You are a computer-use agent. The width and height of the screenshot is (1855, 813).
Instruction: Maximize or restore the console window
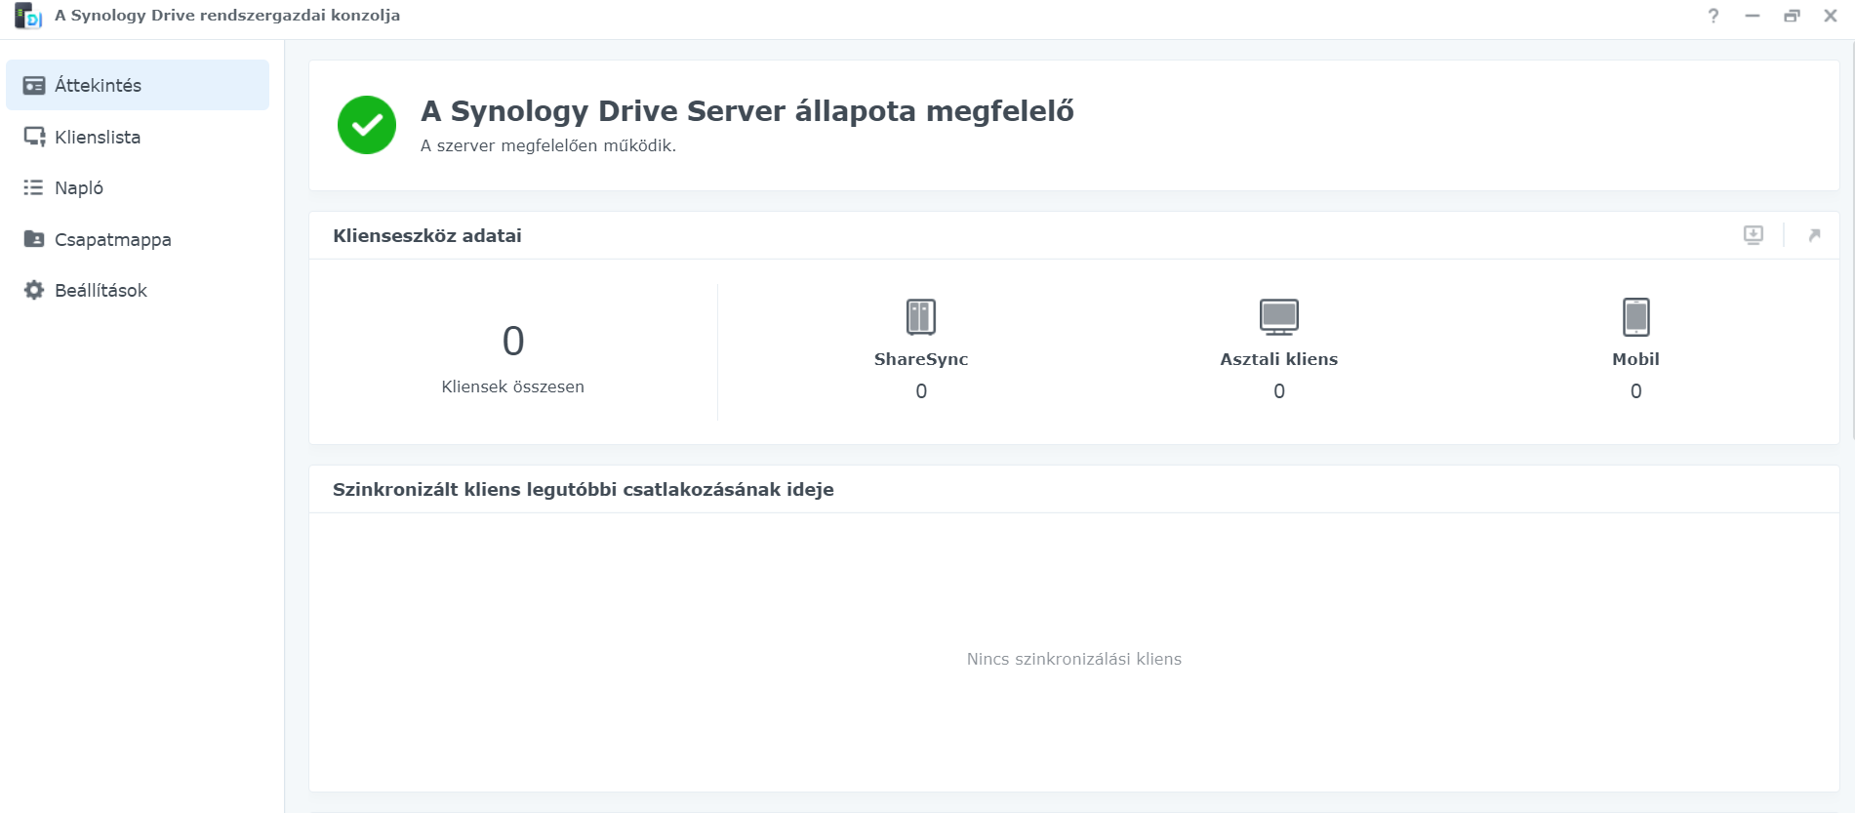coord(1792,16)
